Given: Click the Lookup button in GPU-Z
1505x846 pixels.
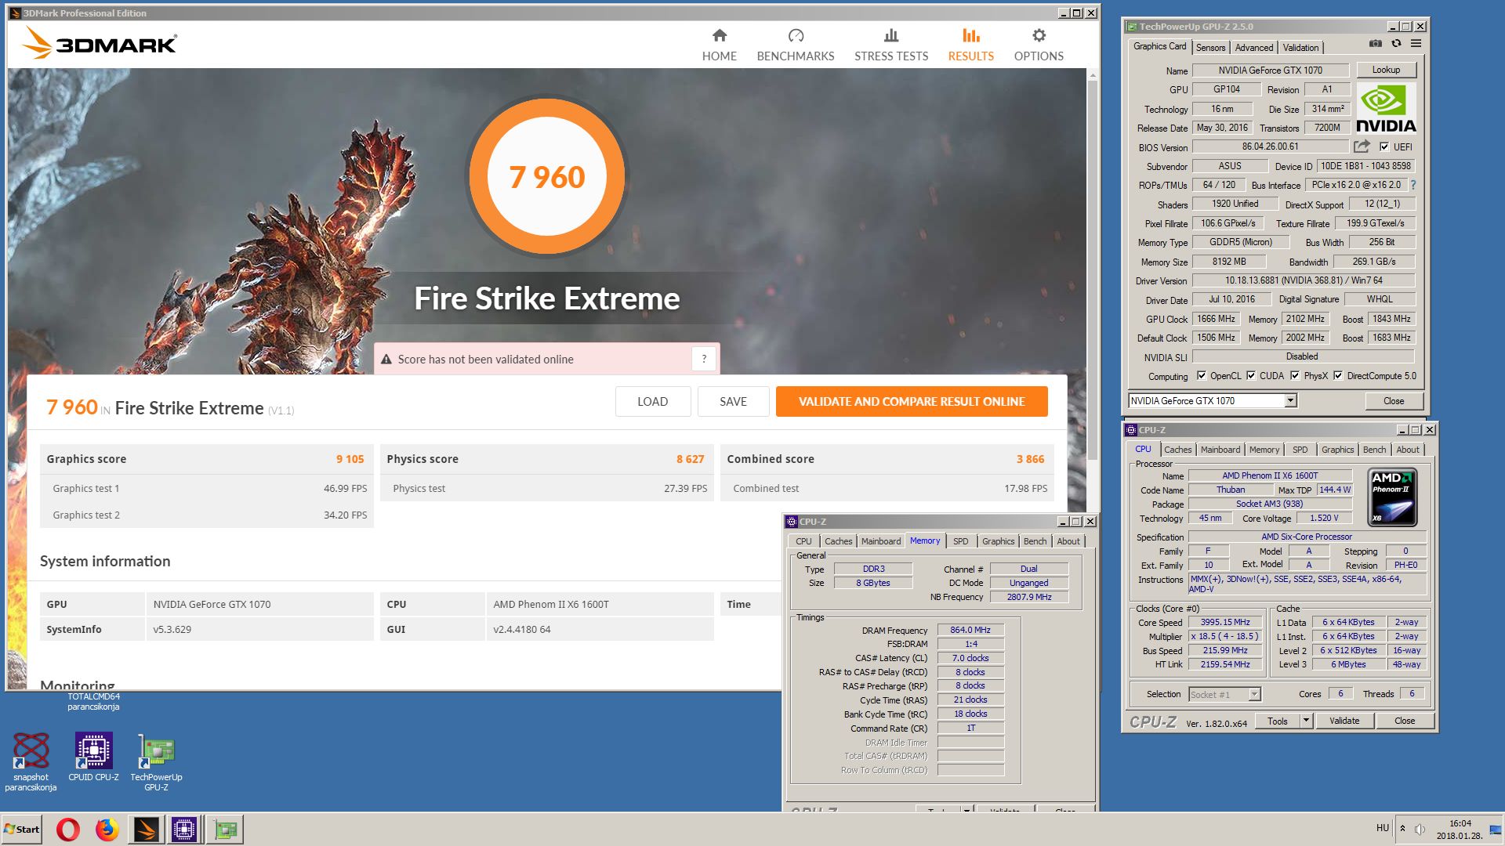Looking at the screenshot, I should [x=1385, y=70].
